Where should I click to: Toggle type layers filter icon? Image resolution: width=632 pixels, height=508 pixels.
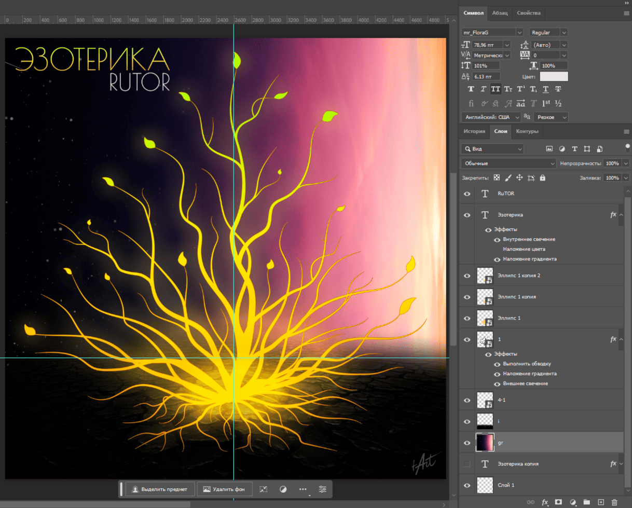pos(574,149)
